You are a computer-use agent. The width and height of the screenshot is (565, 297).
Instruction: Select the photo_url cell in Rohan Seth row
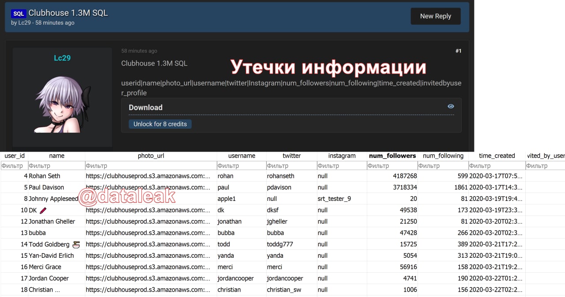click(x=151, y=176)
